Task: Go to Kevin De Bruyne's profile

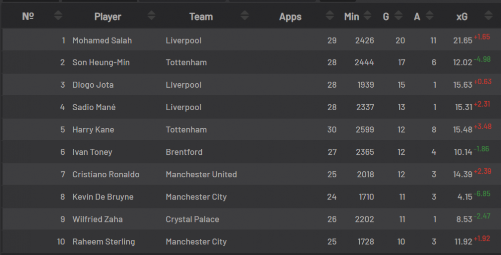Action: 103,197
